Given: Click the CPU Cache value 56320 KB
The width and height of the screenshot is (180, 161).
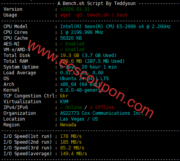Looking at the screenshot, I should 71,38.
